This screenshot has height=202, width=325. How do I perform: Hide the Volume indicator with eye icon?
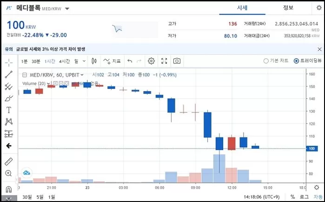pyautogui.click(x=55, y=84)
